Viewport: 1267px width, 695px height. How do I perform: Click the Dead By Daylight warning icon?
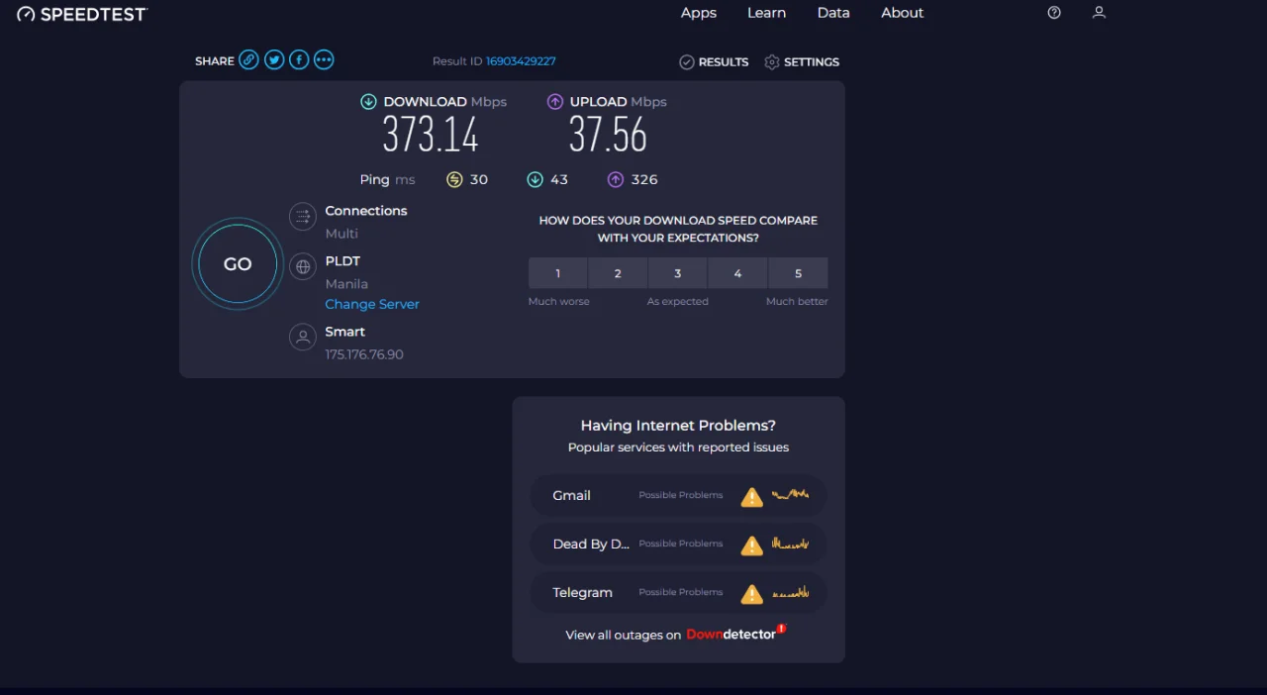tap(752, 545)
